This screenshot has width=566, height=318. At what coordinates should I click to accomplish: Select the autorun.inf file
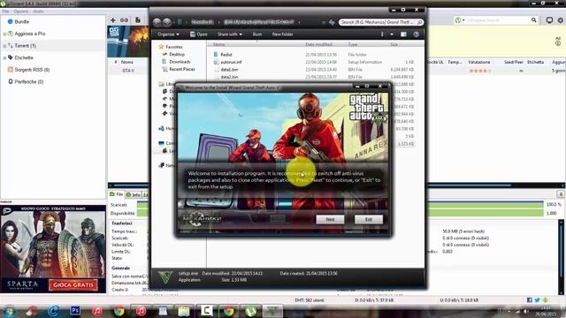(x=231, y=62)
